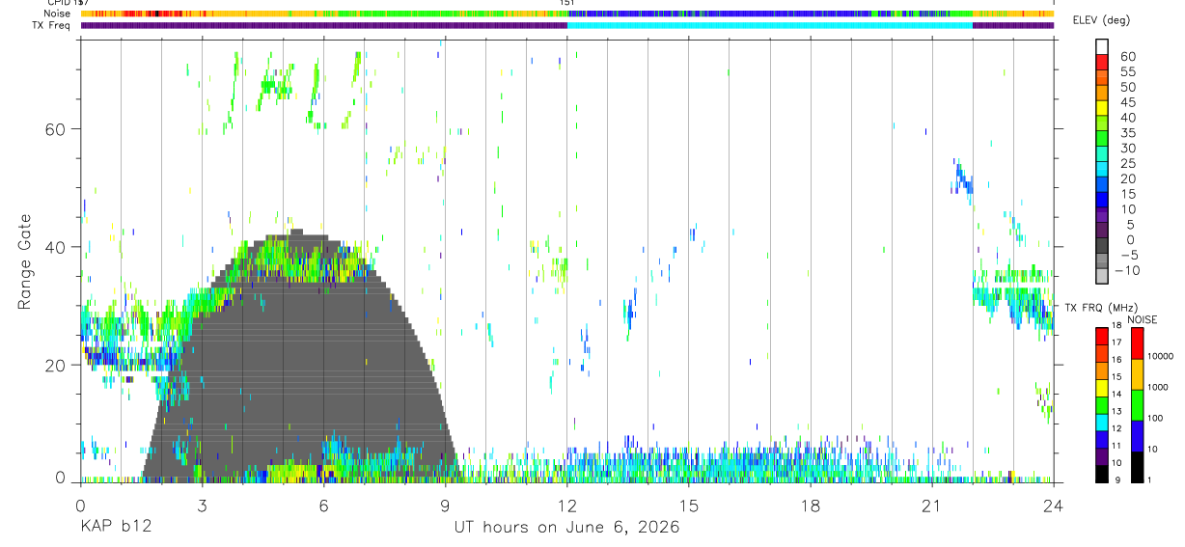Click the '11' tick on the TX FRQ colorbar
The width and height of the screenshot is (1185, 547).
[x=1117, y=446]
